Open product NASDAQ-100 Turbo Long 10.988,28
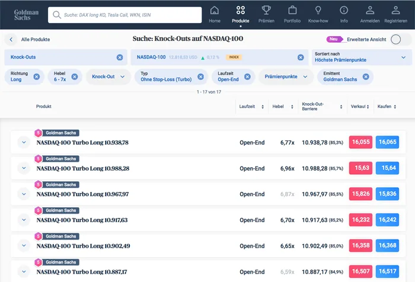The height and width of the screenshot is (282, 415). point(83,168)
